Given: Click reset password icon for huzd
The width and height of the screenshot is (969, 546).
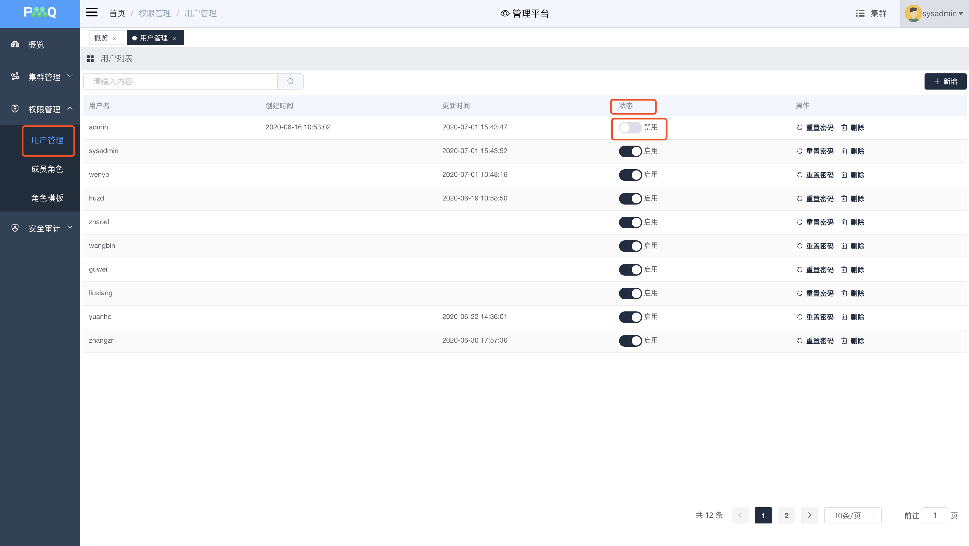Looking at the screenshot, I should tap(800, 199).
